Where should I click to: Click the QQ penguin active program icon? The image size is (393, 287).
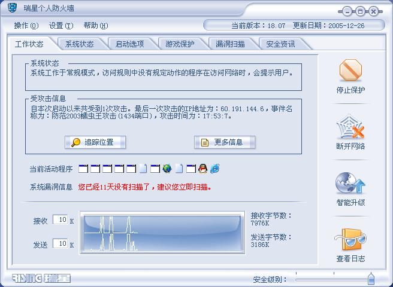click(x=202, y=169)
